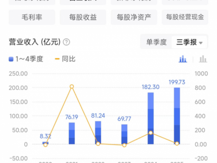Toggle the 单季度 view option
The image size is (217, 163).
(156, 42)
